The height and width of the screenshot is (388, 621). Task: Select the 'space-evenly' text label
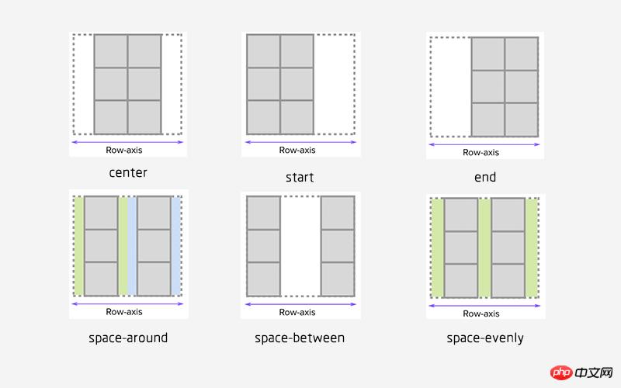(x=485, y=338)
